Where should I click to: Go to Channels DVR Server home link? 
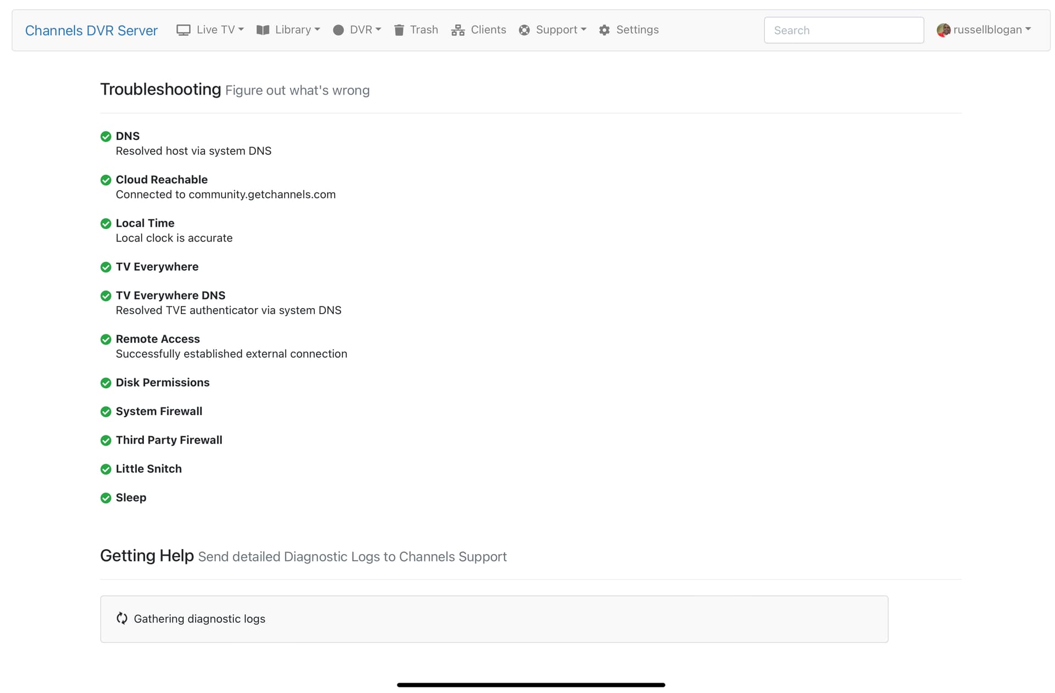coord(91,30)
